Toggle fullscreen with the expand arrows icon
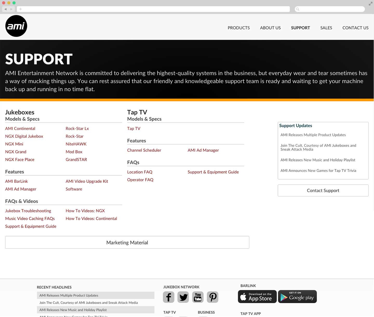374x317 pixels. (370, 4)
